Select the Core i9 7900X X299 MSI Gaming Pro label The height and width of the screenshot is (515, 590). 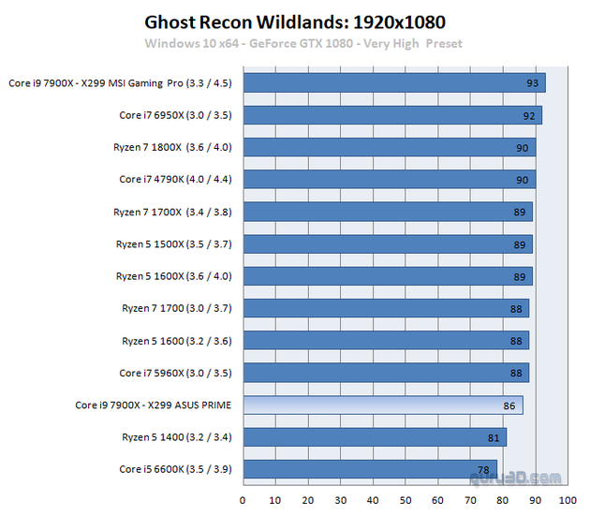tap(120, 83)
